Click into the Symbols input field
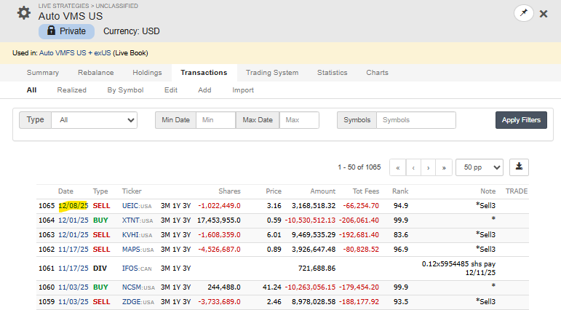 [415, 120]
